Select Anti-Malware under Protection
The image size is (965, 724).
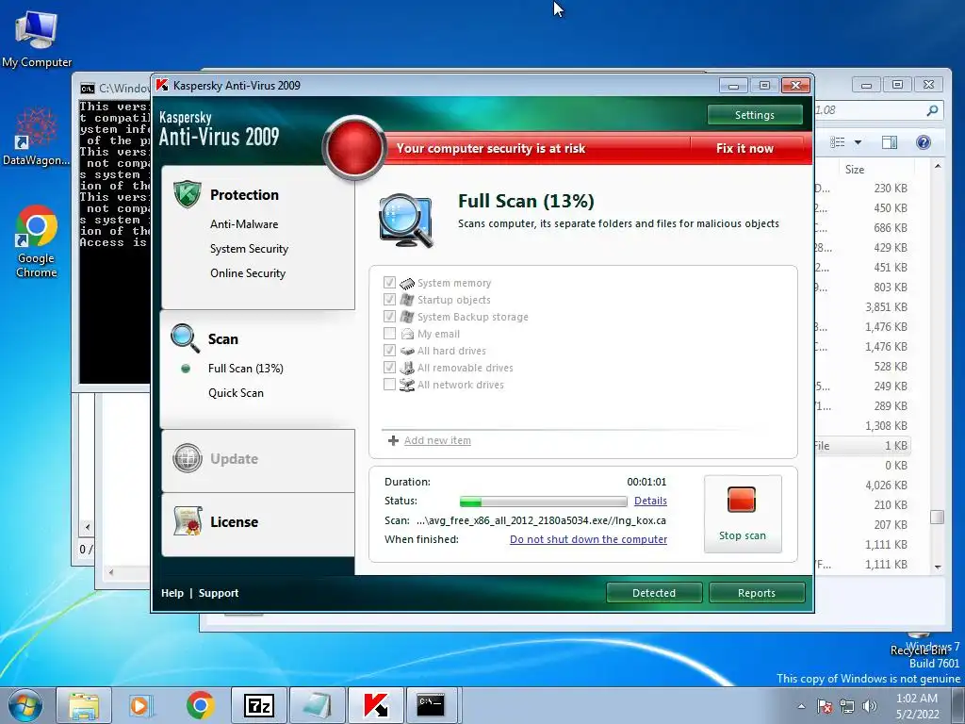point(244,224)
